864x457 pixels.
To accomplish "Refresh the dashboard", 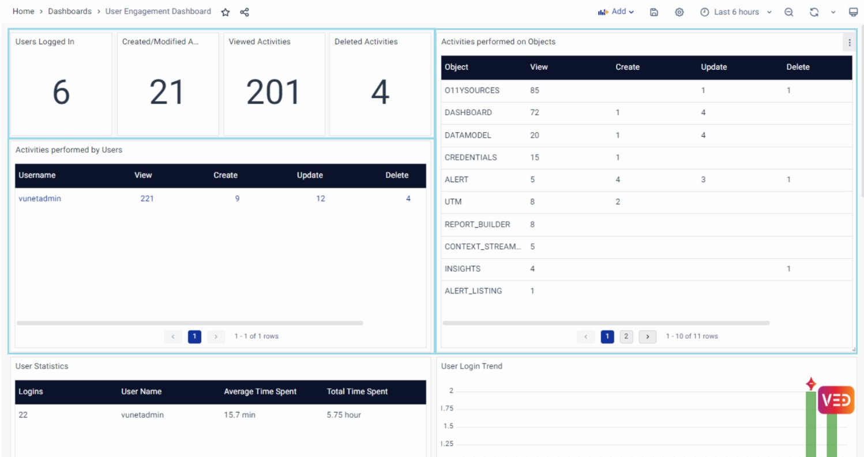I will [814, 12].
